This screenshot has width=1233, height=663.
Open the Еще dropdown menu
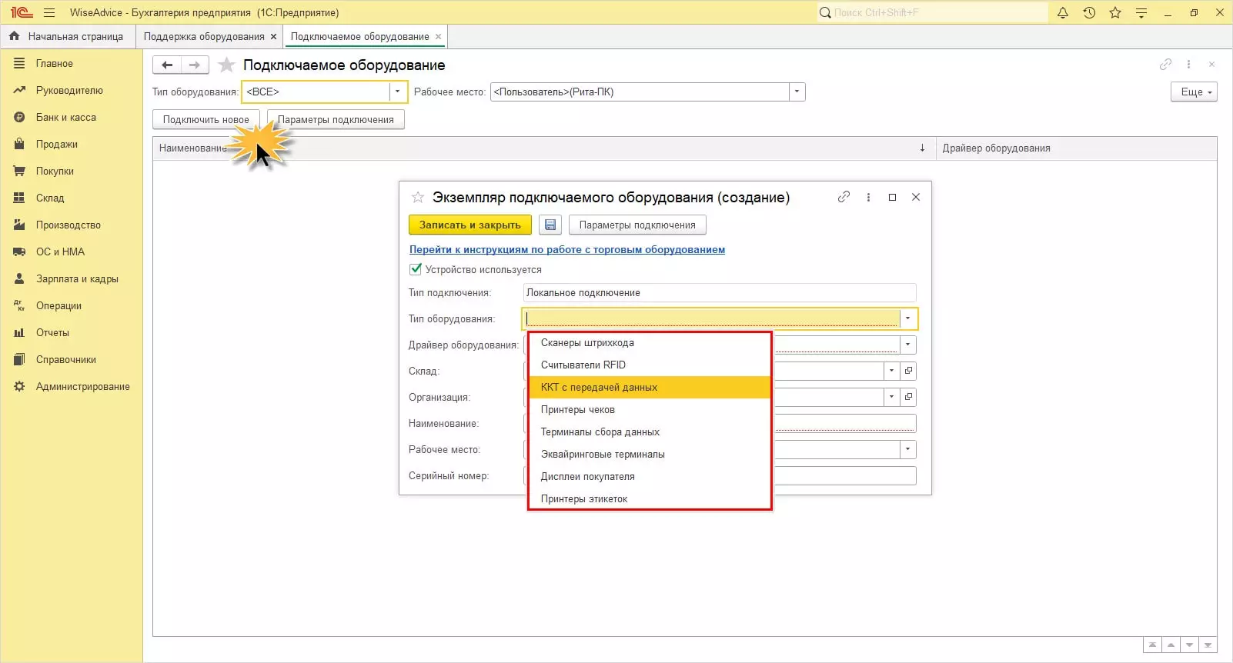(1194, 92)
